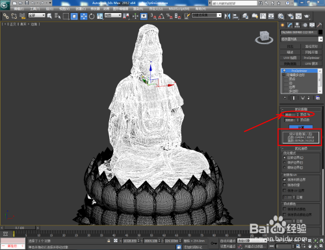
Task: Click ProOptimizer modifier set button
Action: tap(311, 58)
